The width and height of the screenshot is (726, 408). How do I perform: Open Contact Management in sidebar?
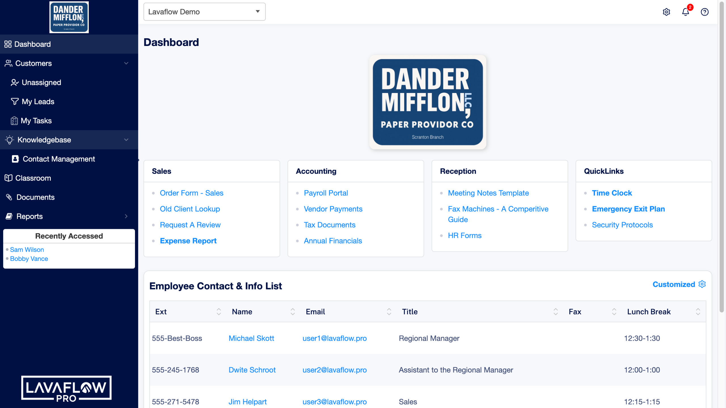(59, 159)
